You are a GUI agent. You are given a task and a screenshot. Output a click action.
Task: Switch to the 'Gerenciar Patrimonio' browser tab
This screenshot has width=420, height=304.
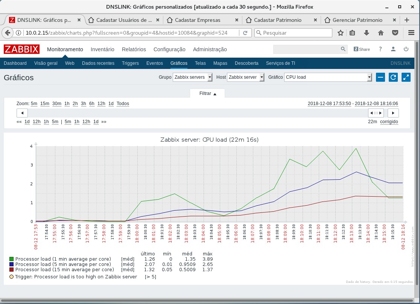(x=357, y=20)
